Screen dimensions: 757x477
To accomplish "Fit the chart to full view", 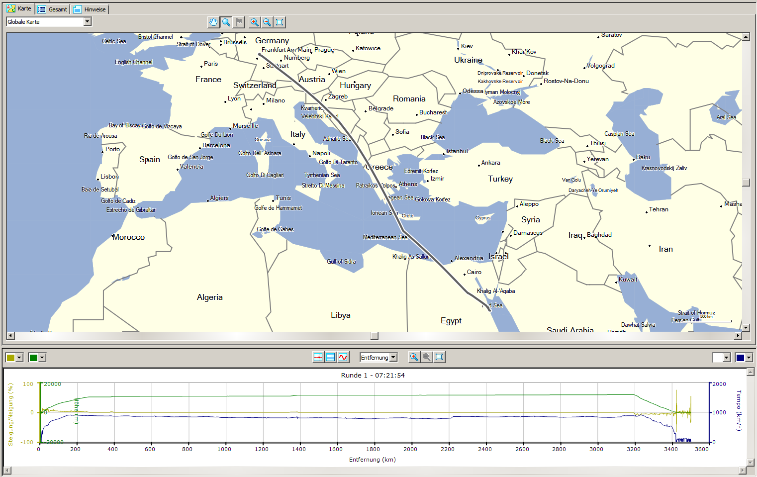I will click(x=439, y=357).
